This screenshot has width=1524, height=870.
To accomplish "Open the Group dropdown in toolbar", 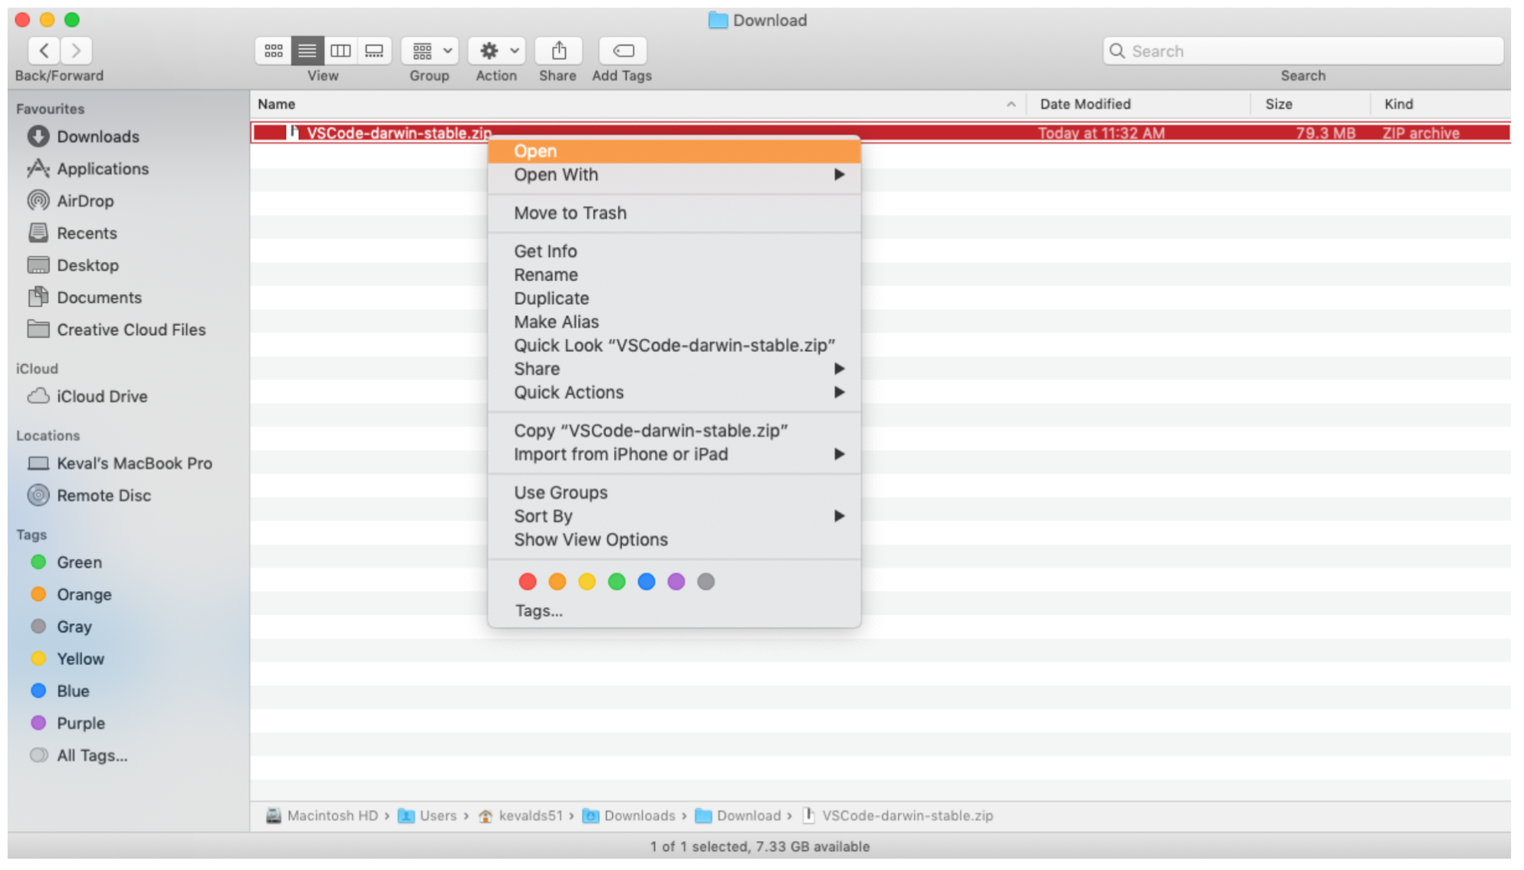I will point(430,51).
